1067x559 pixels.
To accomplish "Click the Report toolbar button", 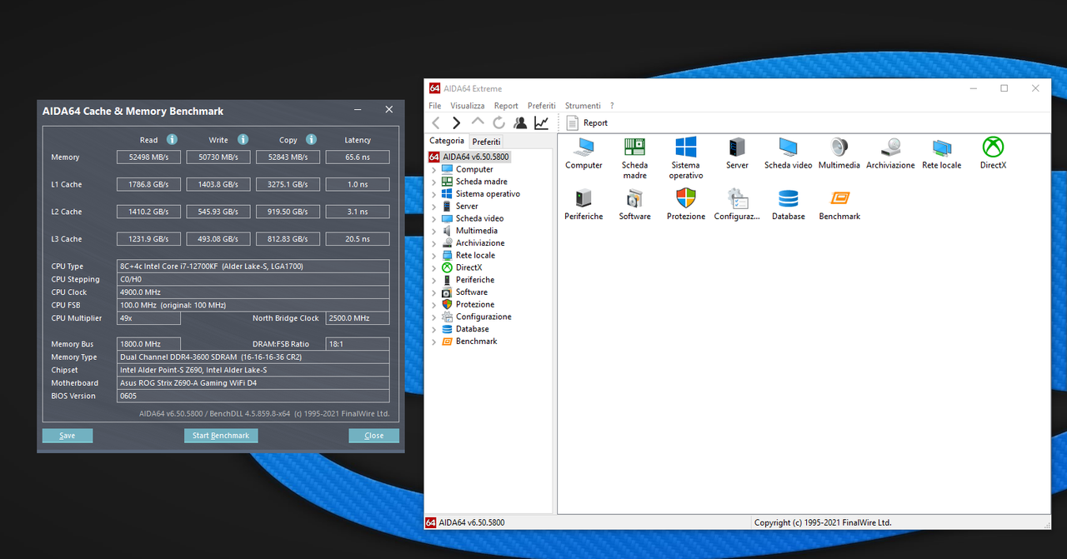I will pos(587,122).
